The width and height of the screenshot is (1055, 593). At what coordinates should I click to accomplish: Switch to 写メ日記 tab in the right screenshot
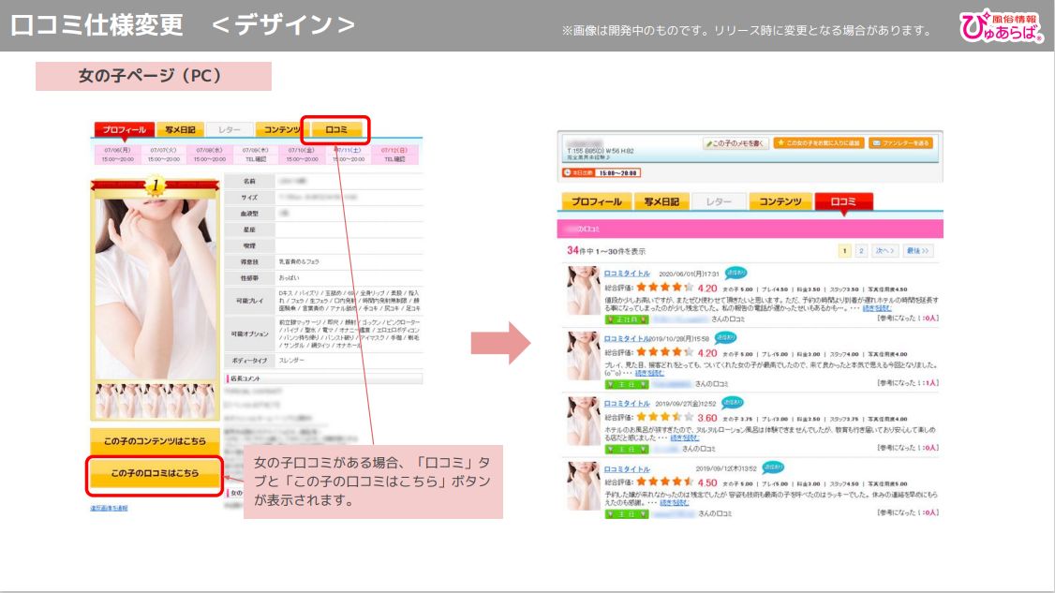[x=662, y=201]
